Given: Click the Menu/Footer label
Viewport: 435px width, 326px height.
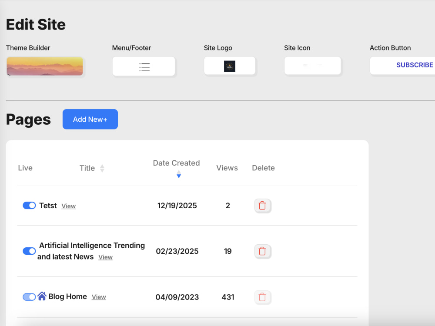Looking at the screenshot, I should pos(131,48).
